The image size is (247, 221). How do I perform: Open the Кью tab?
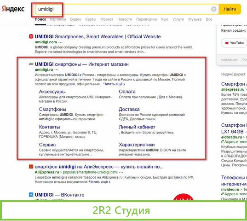coord(165,19)
